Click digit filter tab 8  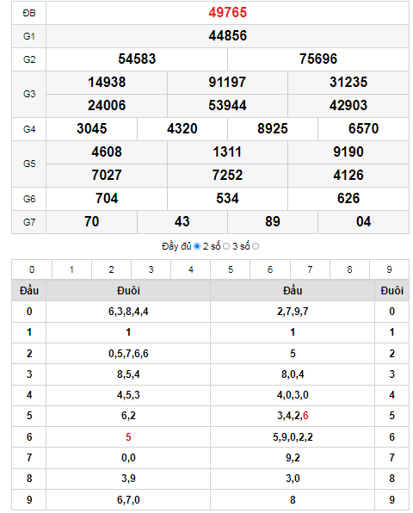click(349, 269)
